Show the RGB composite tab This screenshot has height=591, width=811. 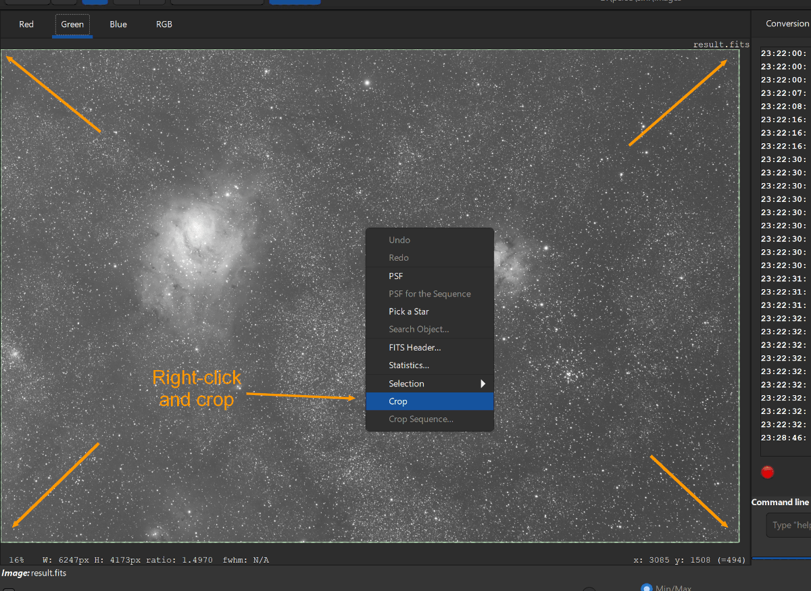point(164,24)
